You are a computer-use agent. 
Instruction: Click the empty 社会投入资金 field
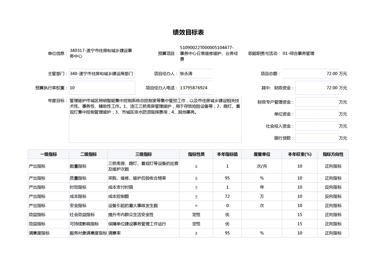[316, 126]
